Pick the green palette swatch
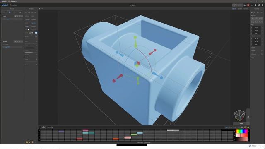 (x=134, y=135)
